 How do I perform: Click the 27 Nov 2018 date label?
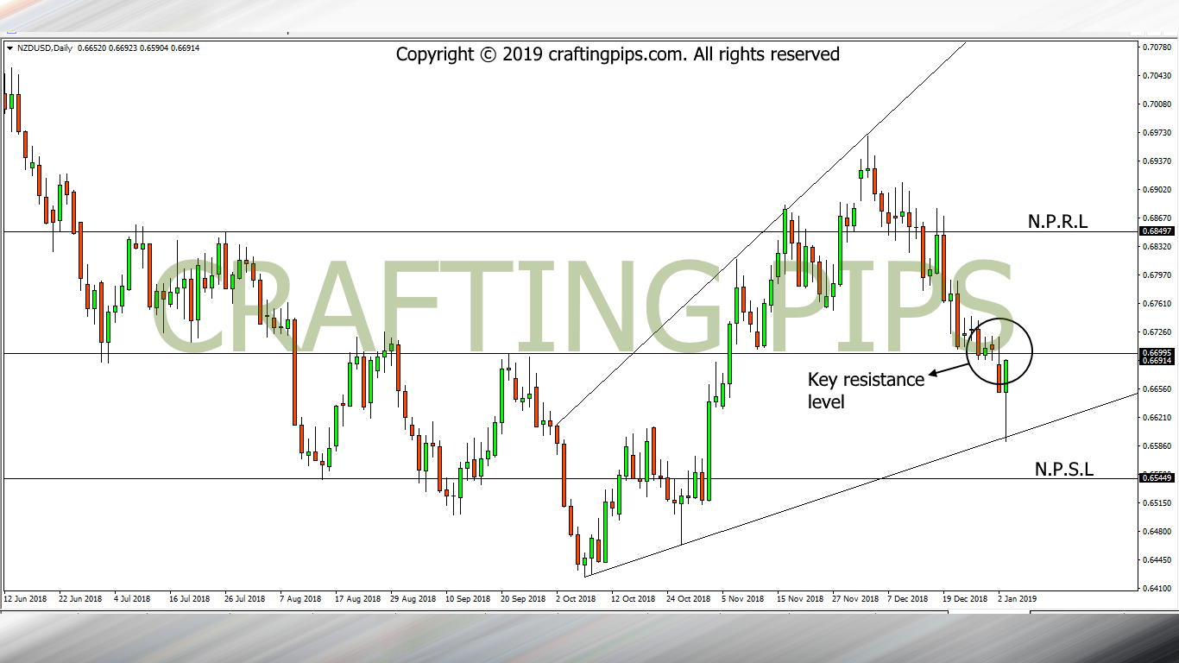pos(854,597)
